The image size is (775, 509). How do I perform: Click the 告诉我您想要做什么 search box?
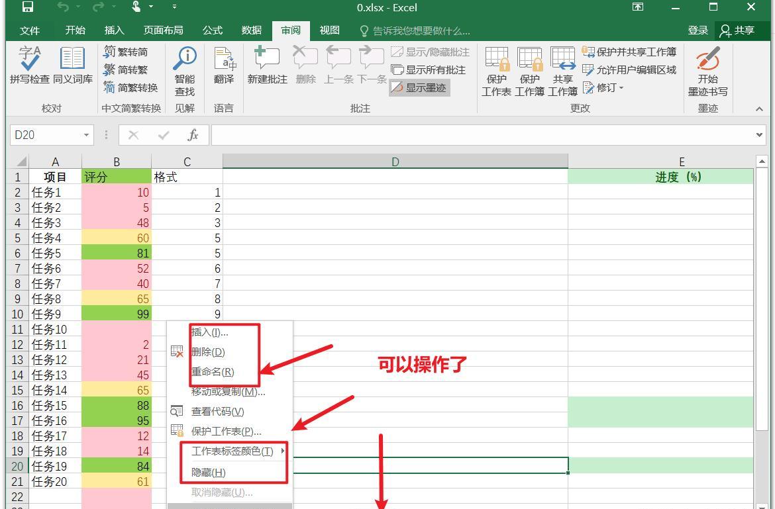pyautogui.click(x=415, y=30)
